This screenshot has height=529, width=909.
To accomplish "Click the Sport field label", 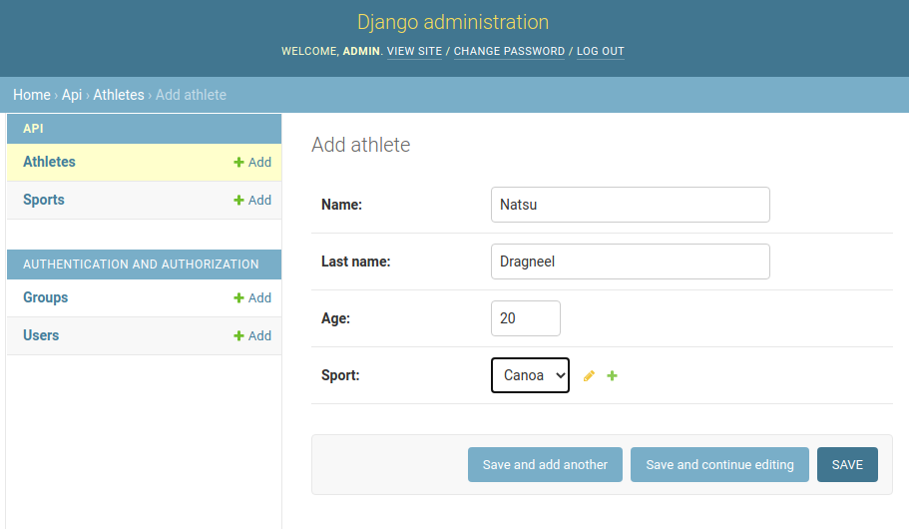I will pos(340,375).
